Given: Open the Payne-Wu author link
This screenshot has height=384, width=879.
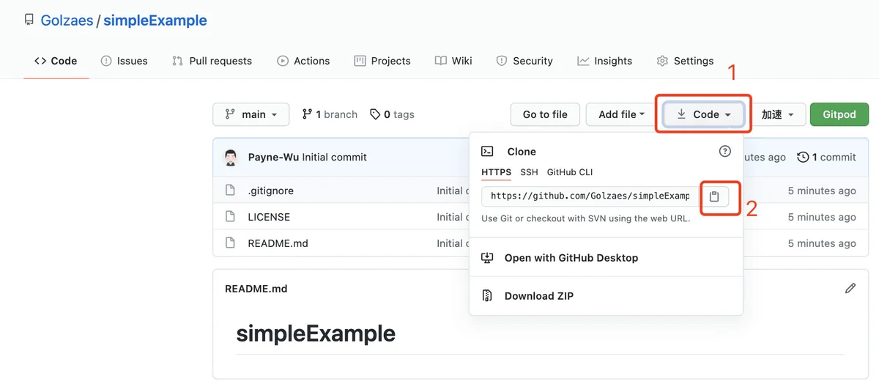Looking at the screenshot, I should pyautogui.click(x=274, y=157).
